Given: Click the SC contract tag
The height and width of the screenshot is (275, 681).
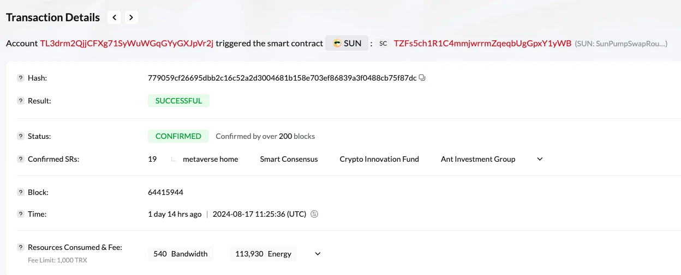Looking at the screenshot, I should pos(383,43).
